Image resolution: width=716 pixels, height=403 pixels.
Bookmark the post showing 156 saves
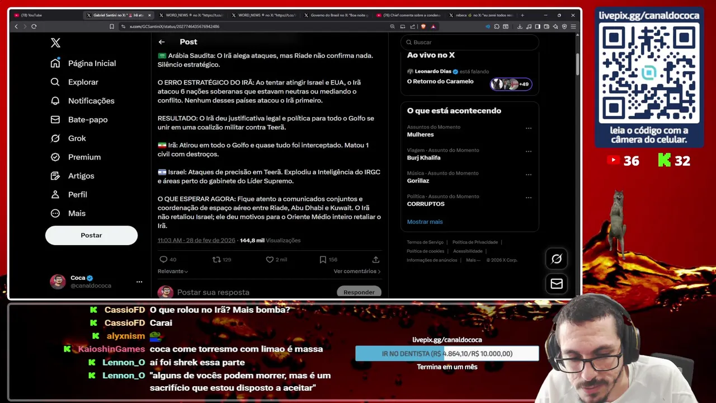[323, 259]
